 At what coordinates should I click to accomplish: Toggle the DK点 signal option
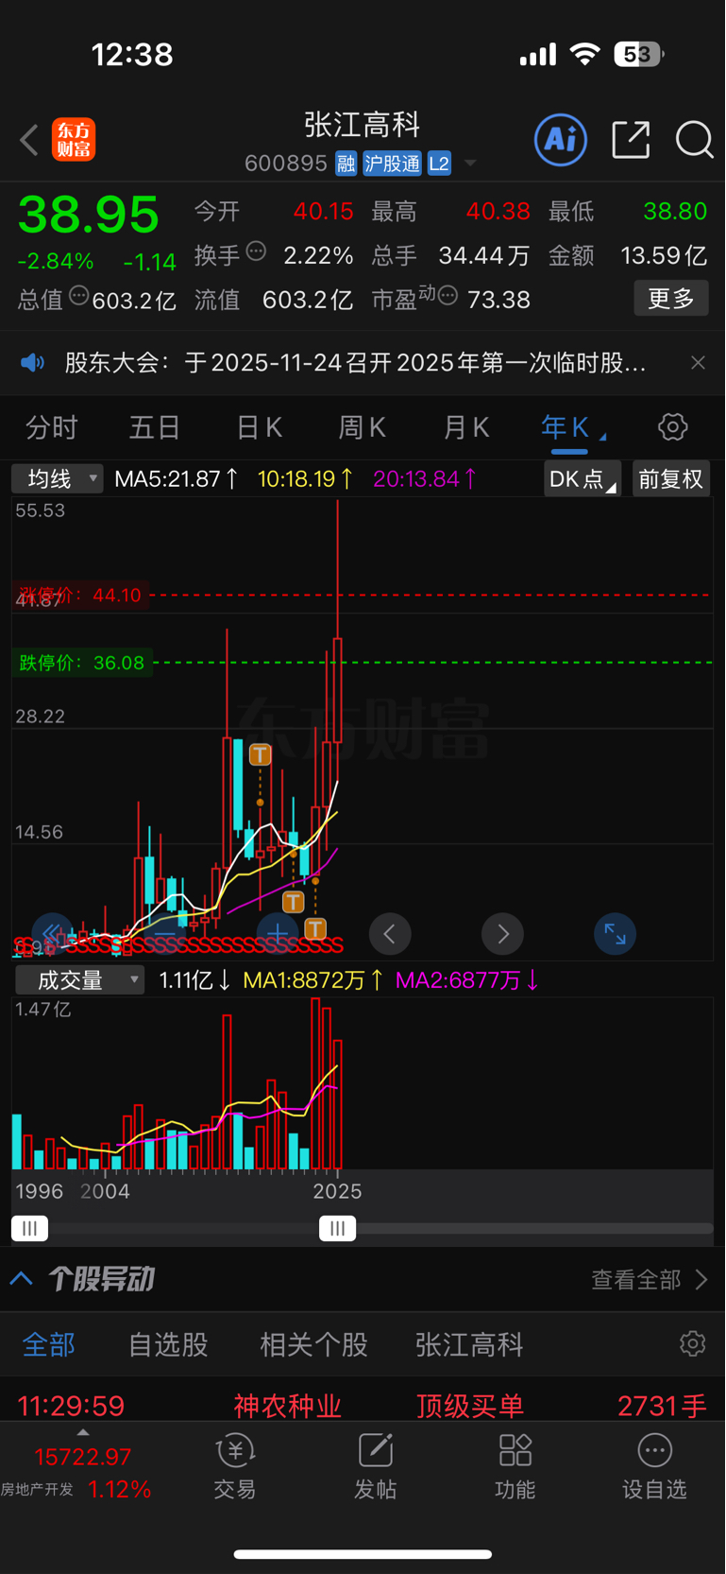coord(582,479)
